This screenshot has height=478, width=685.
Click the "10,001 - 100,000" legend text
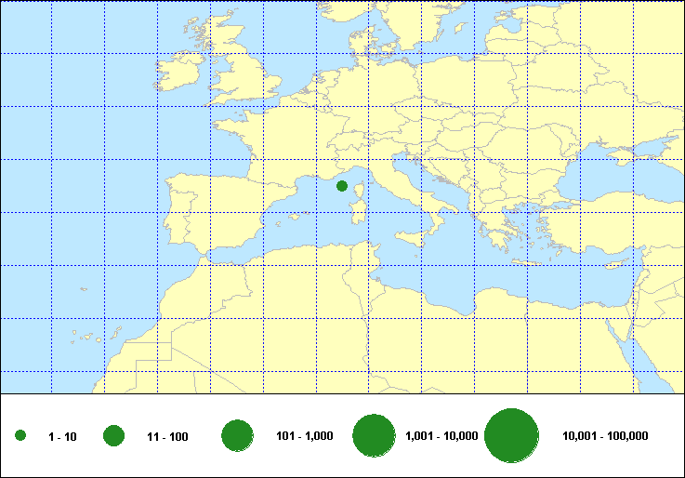605,436
